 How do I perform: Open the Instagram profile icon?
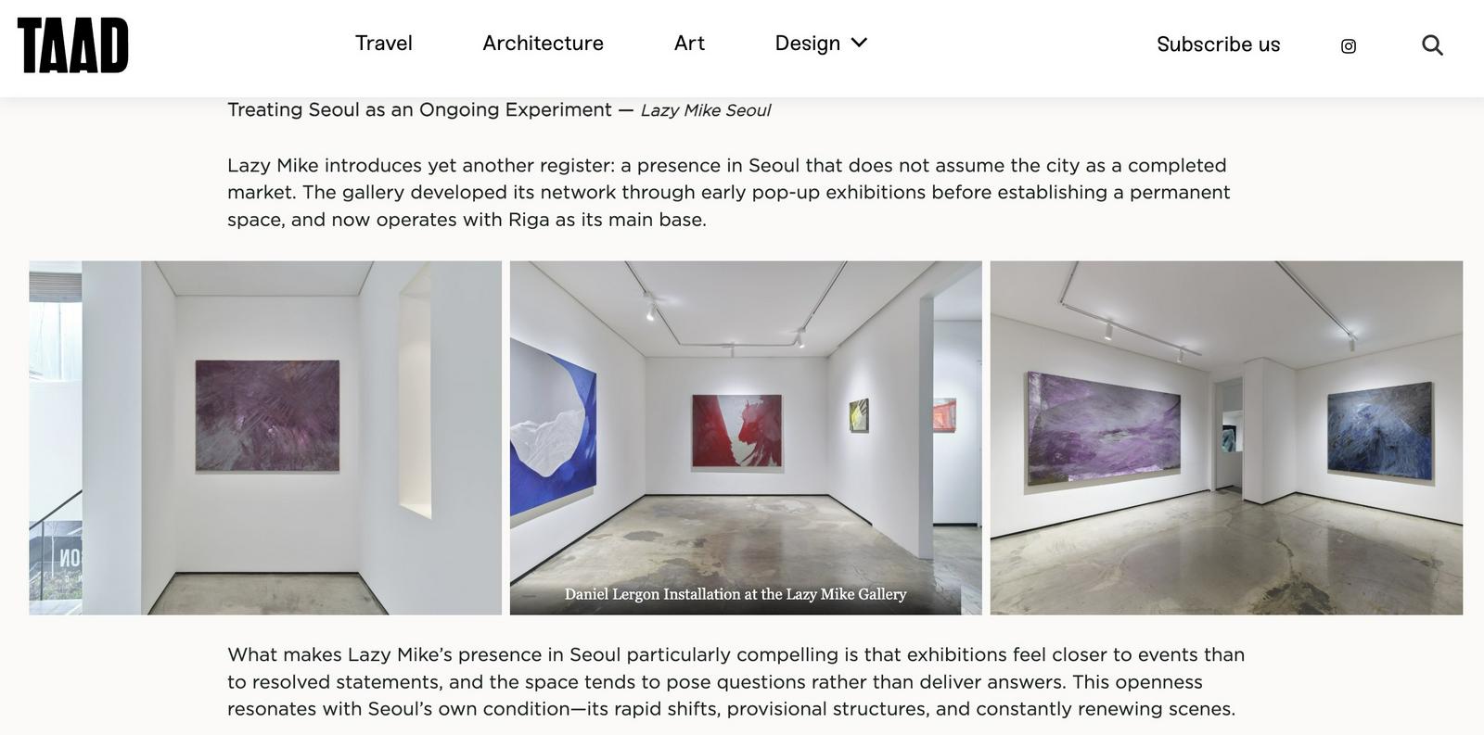click(1349, 45)
